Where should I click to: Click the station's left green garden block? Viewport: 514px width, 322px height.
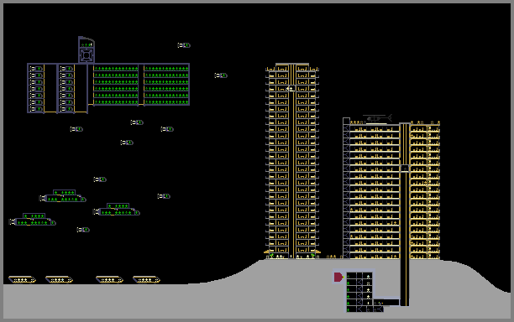pyautogui.click(x=116, y=86)
